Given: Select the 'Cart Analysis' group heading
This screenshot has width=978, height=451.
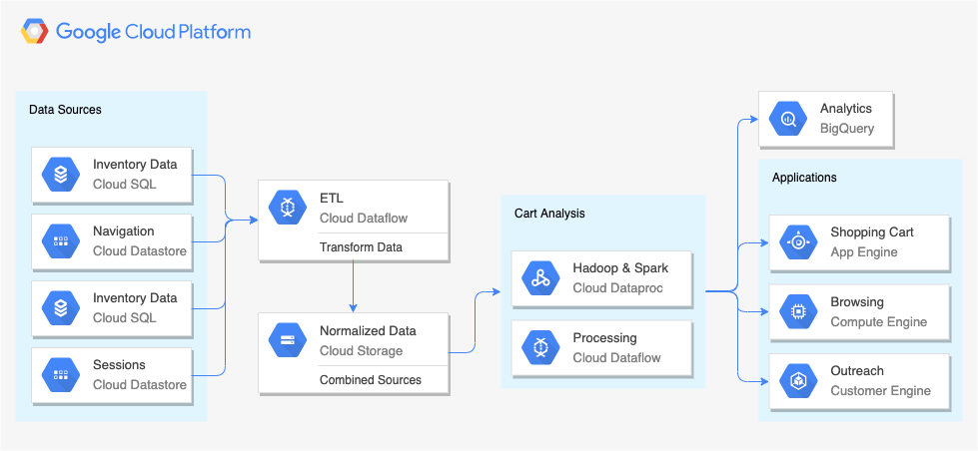Looking at the screenshot, I should coord(549,214).
